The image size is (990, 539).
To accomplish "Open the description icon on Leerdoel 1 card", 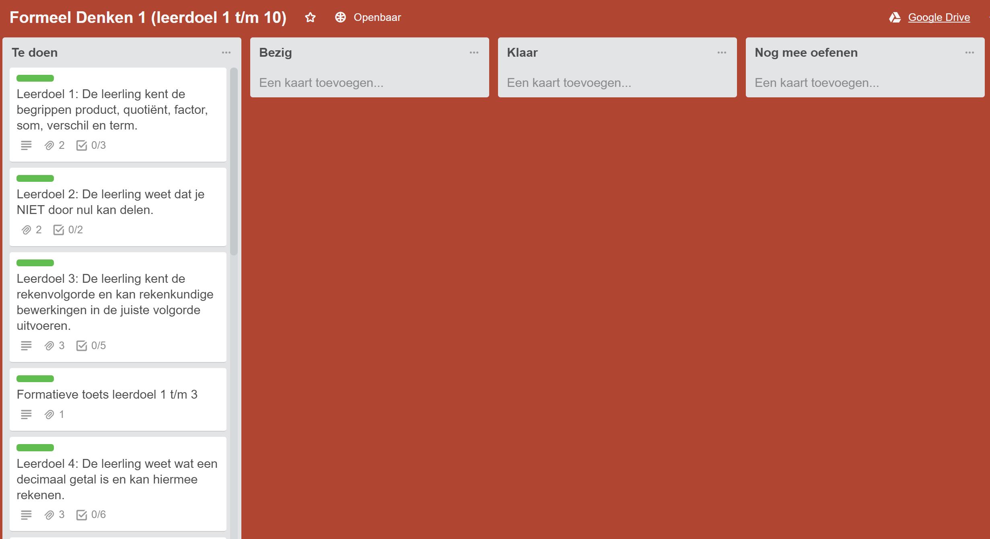I will (27, 145).
